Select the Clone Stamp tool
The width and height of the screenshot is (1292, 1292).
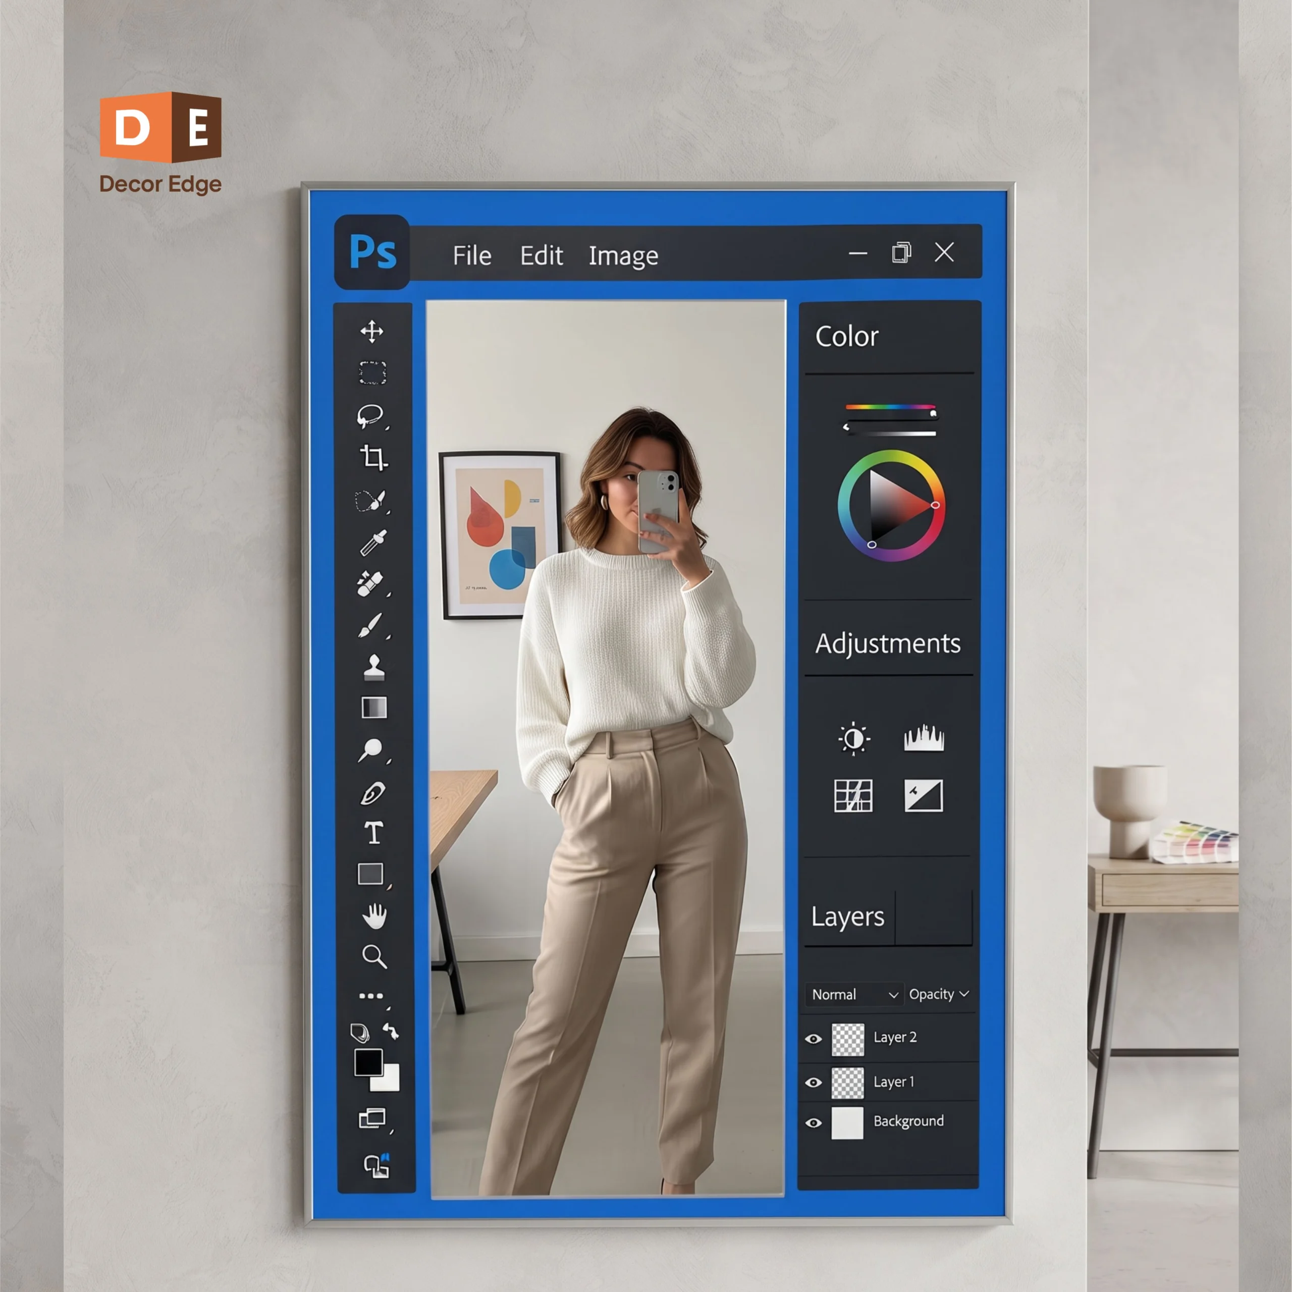(374, 667)
